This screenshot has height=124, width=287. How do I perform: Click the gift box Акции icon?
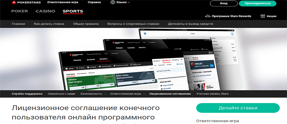(x=263, y=16)
